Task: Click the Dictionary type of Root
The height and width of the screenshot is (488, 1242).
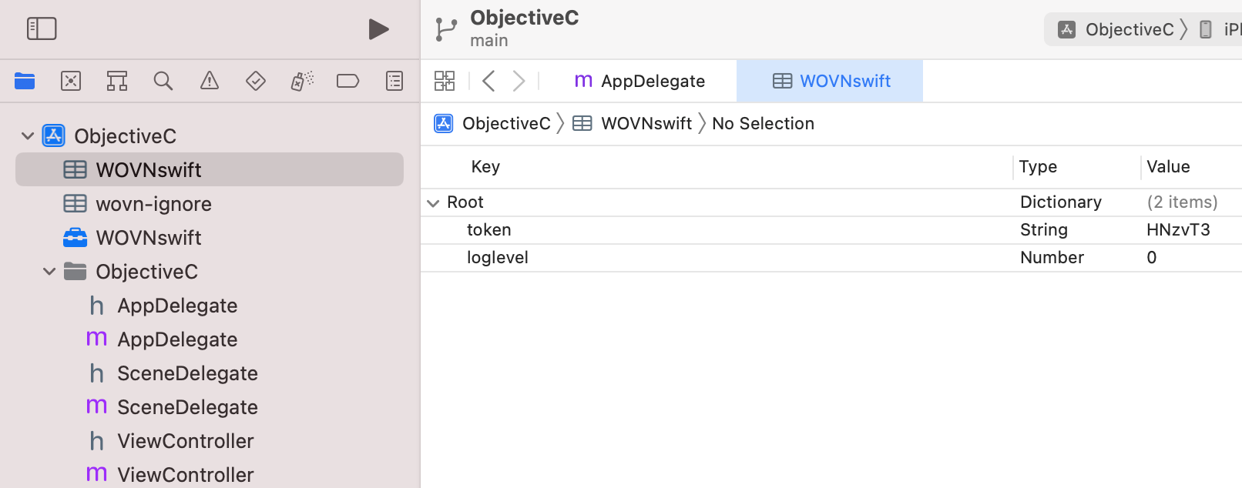Action: coord(1061,202)
